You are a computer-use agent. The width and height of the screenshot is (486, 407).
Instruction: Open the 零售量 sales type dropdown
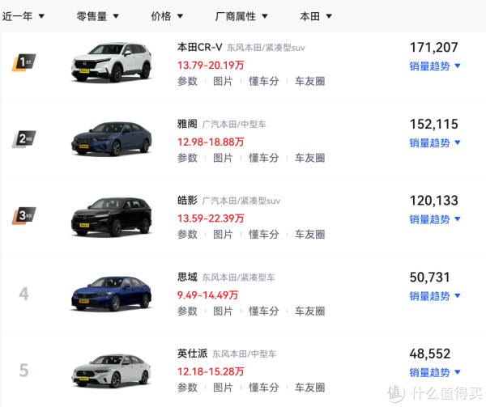(98, 16)
